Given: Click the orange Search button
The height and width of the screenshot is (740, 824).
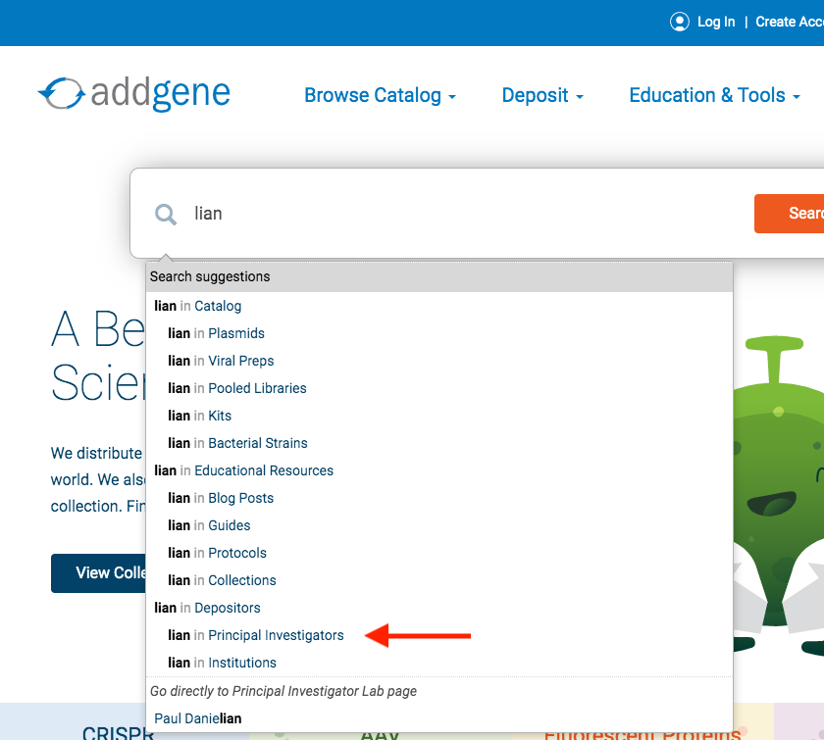Looking at the screenshot, I should click(x=789, y=214).
